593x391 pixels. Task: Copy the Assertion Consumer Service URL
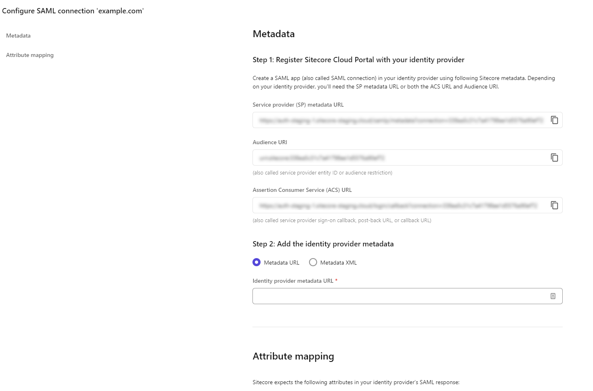pyautogui.click(x=554, y=205)
